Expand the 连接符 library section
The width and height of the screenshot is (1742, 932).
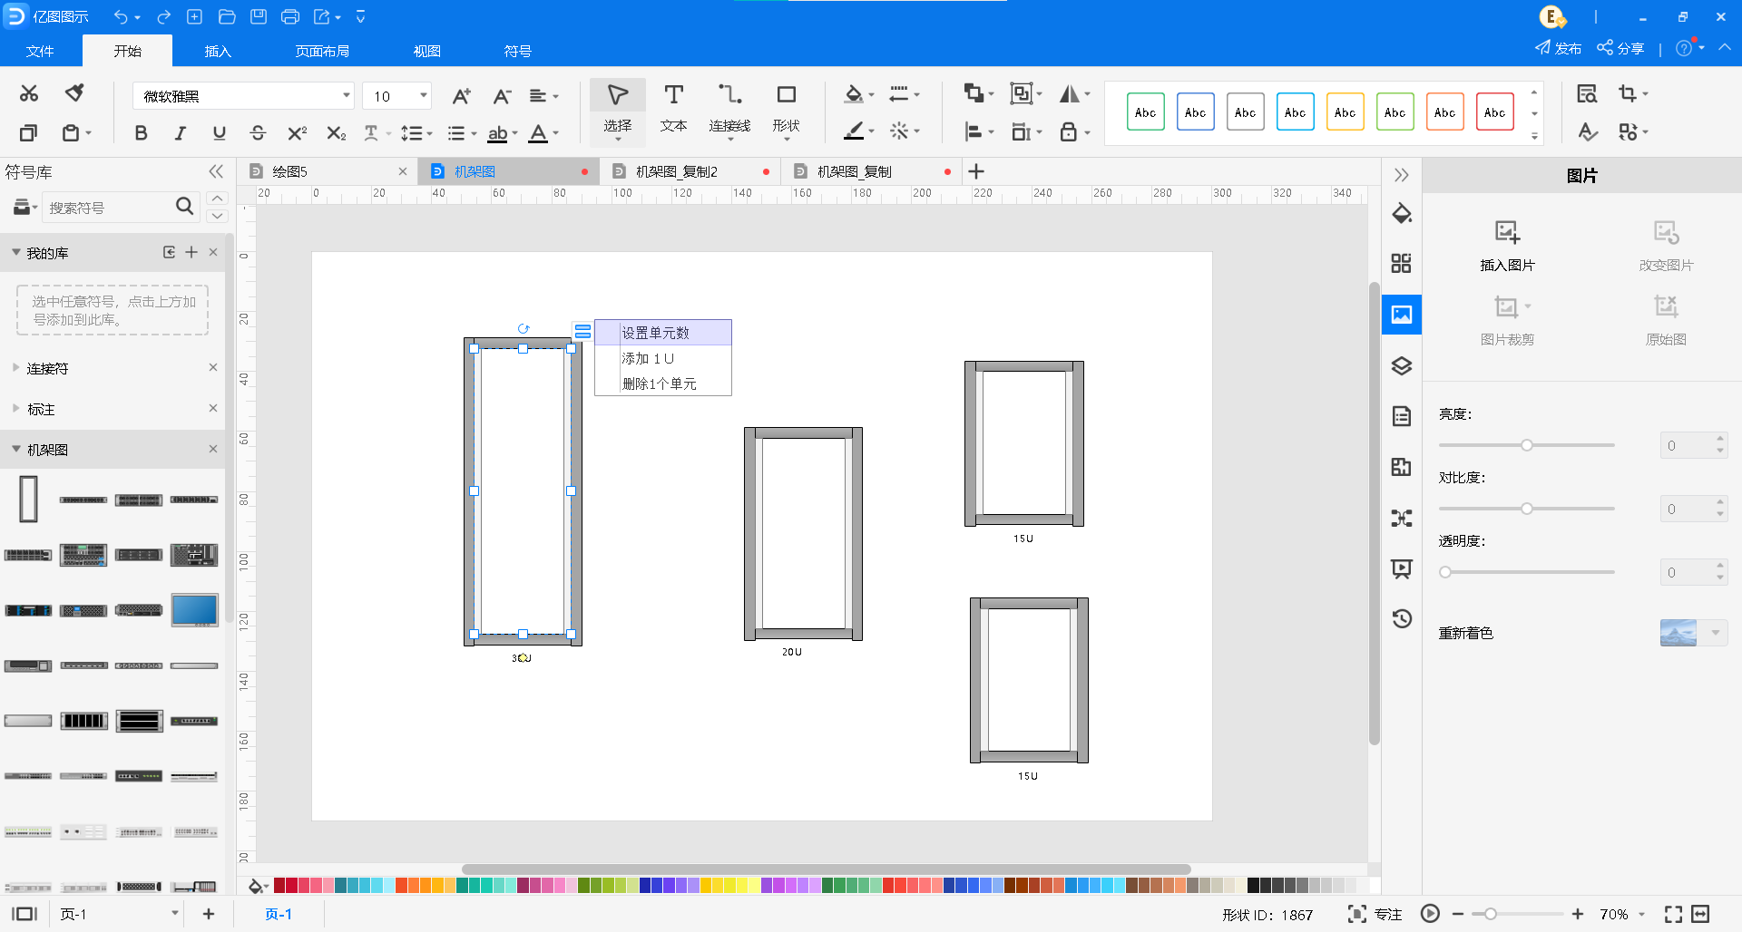tap(47, 368)
